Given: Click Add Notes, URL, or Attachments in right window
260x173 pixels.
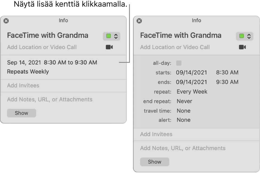Looking at the screenshot, I should click(183, 148).
